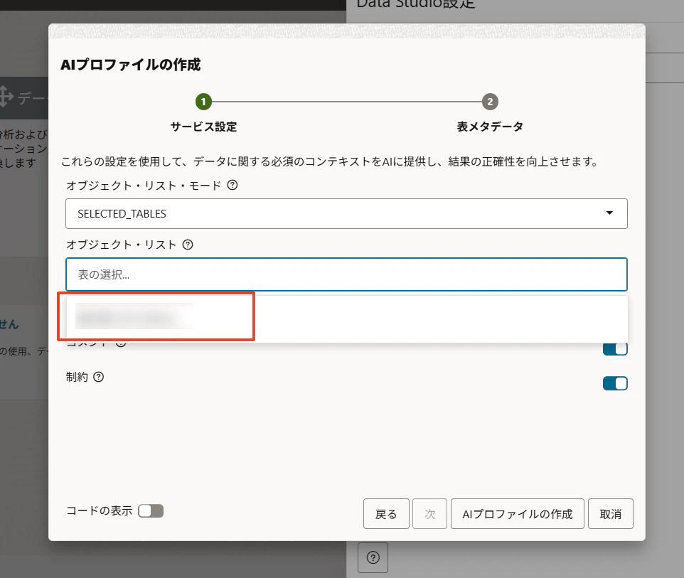Go to step 1 サービス設定 indicator
This screenshot has height=578, width=684.
[203, 102]
